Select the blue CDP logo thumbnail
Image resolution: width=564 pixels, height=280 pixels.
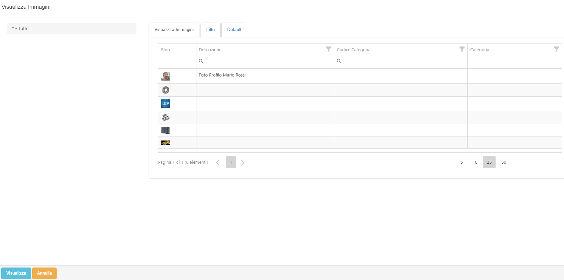(165, 104)
